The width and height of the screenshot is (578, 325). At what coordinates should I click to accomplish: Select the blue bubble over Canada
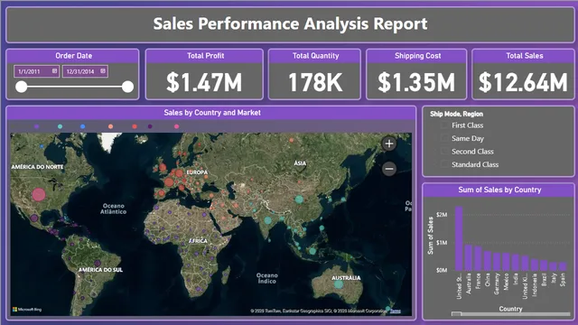click(x=42, y=146)
